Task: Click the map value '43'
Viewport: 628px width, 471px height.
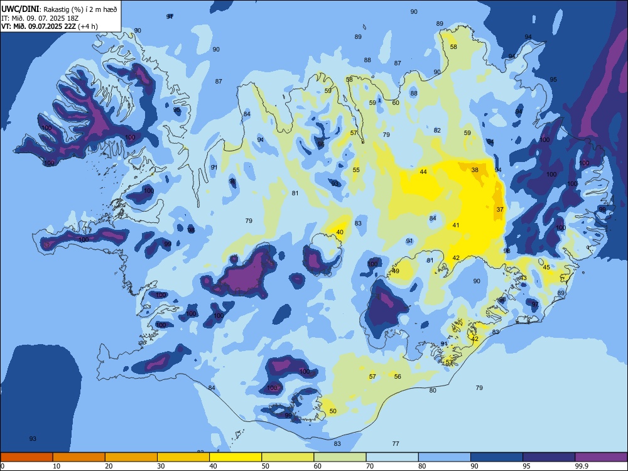Action: (x=523, y=278)
